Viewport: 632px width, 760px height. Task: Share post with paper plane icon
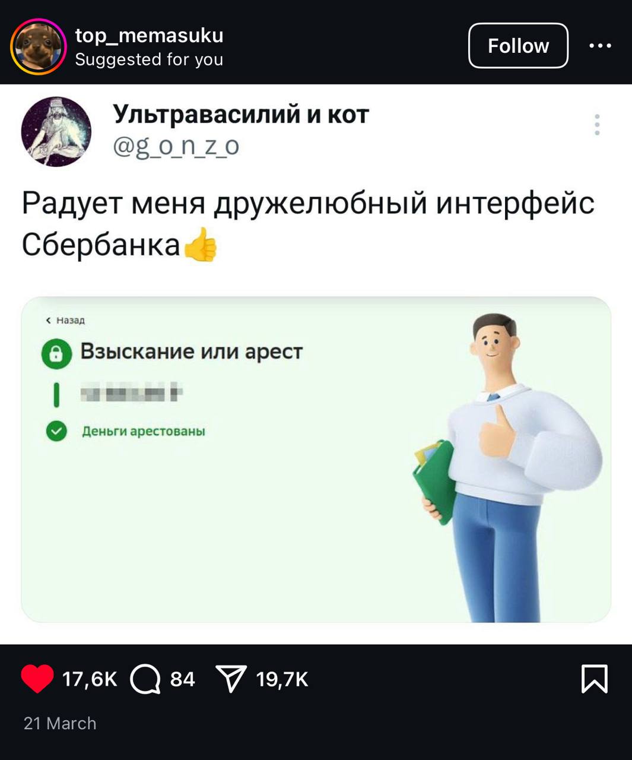coord(231,679)
